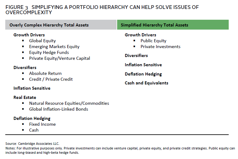The width and height of the screenshot is (238, 159).
Task: Click the Absolute Return bullet item
Action: (45, 73)
